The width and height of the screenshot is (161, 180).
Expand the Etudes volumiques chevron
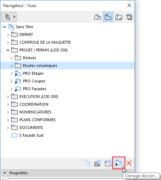(x=11, y=66)
